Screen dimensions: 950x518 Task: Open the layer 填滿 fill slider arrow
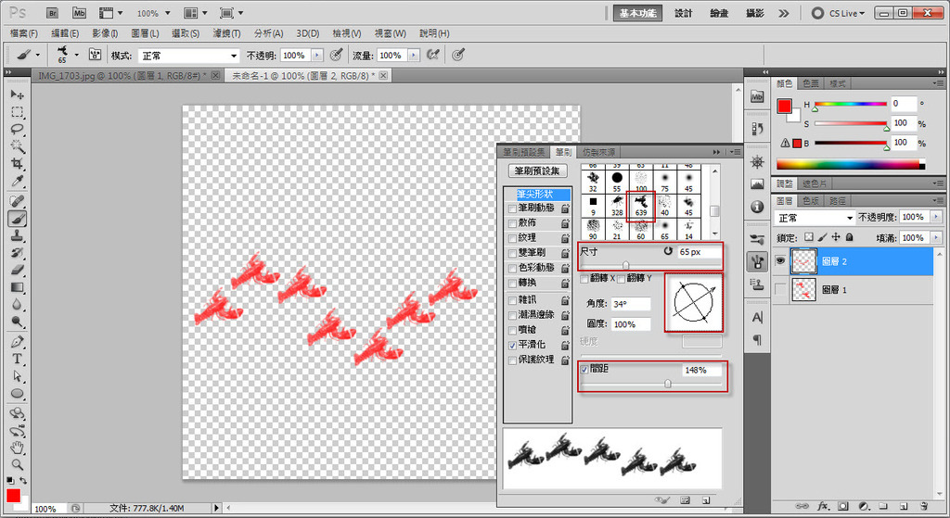935,238
